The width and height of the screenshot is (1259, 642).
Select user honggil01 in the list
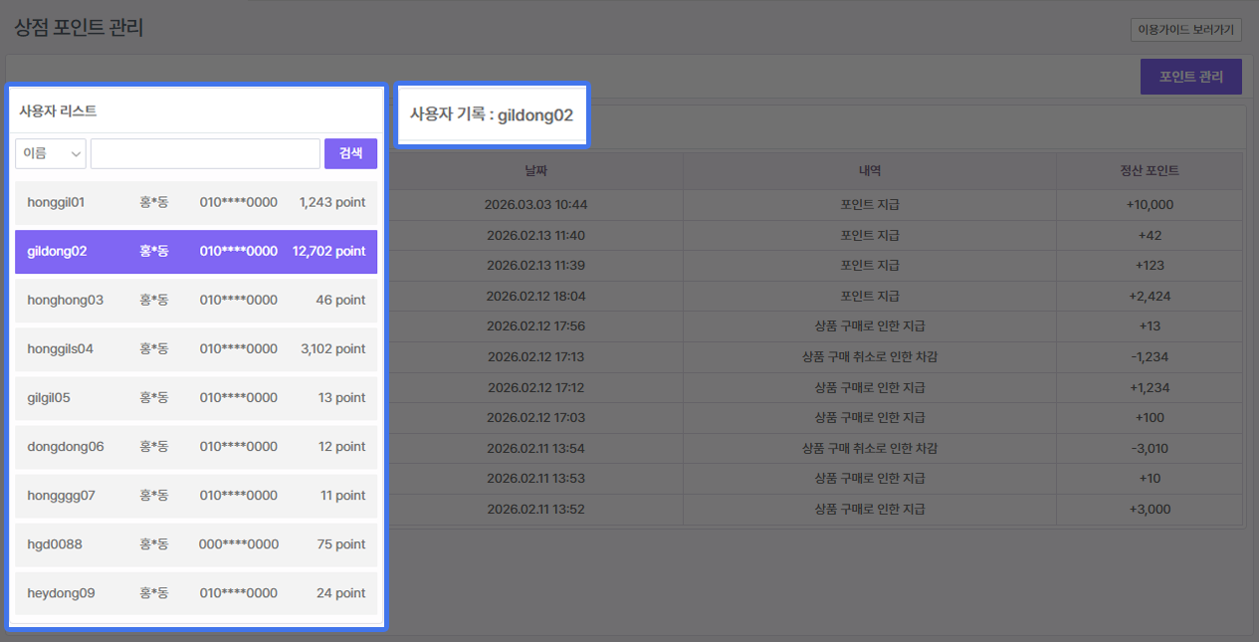(196, 202)
